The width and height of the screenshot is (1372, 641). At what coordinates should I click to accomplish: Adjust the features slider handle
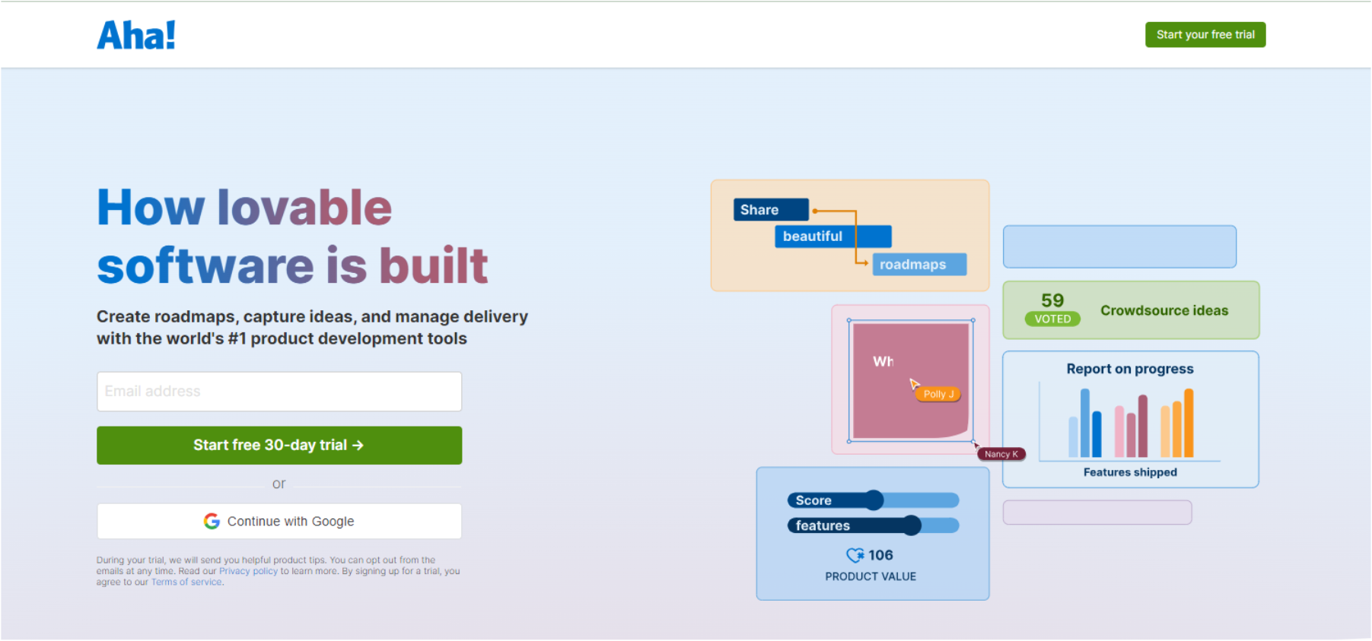tap(911, 525)
